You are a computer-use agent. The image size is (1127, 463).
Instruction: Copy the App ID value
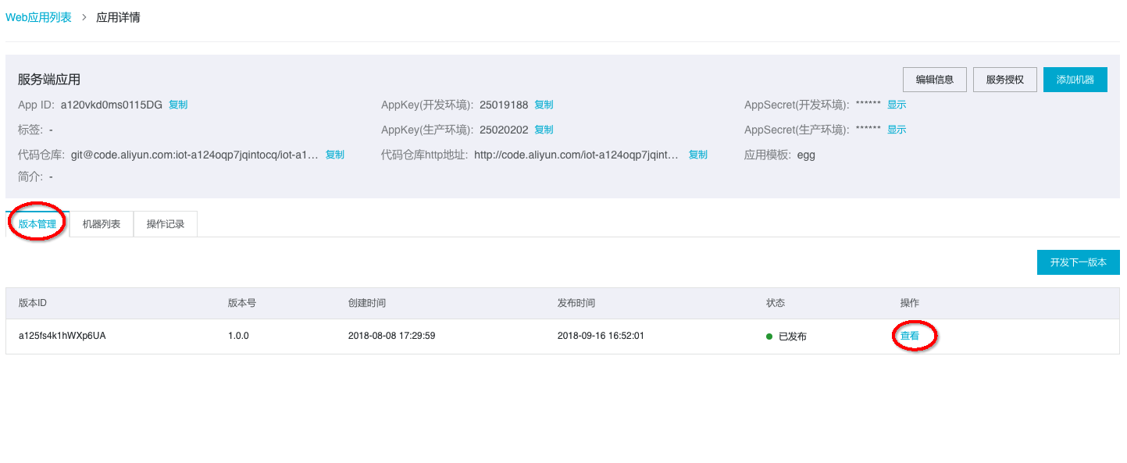click(178, 105)
